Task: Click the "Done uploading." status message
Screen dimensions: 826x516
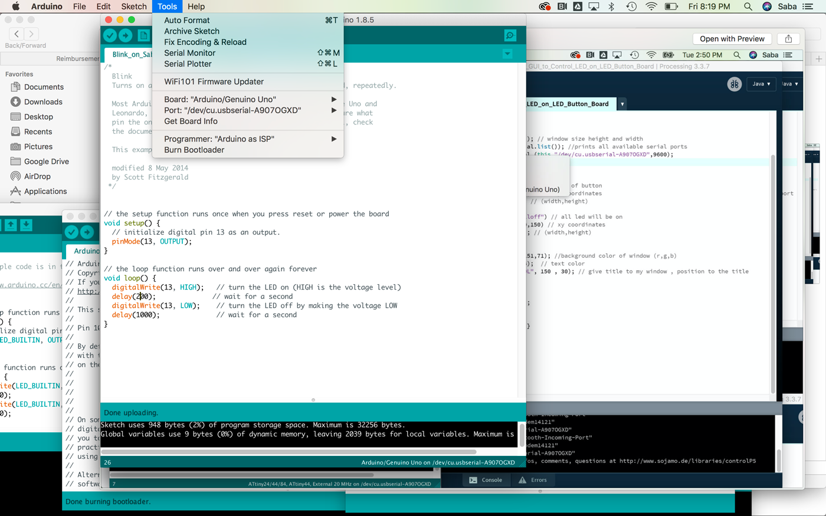Action: 131,413
